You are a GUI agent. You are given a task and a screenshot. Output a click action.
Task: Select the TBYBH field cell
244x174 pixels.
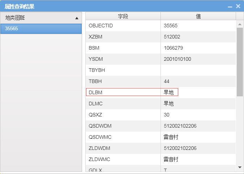[x=123, y=70]
